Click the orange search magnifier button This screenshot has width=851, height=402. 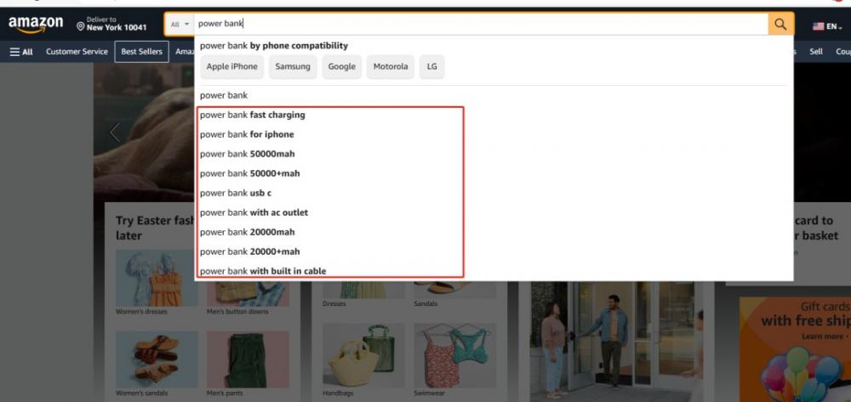pyautogui.click(x=780, y=25)
